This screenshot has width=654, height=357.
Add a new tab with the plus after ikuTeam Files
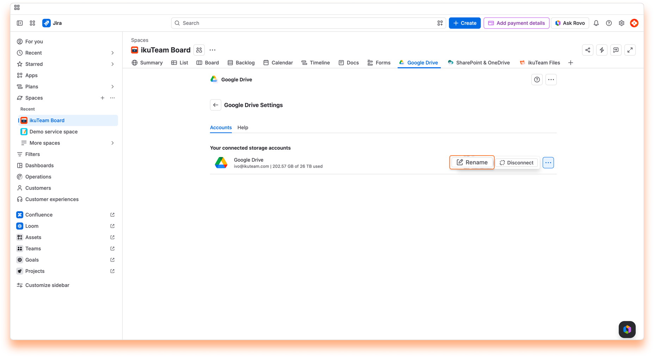(571, 63)
